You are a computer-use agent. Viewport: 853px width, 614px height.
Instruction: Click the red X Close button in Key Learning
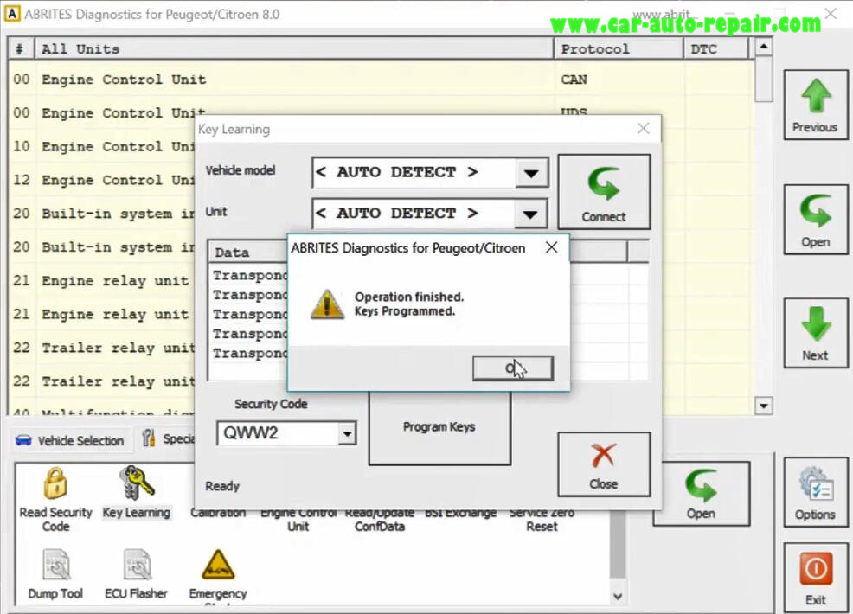(604, 464)
